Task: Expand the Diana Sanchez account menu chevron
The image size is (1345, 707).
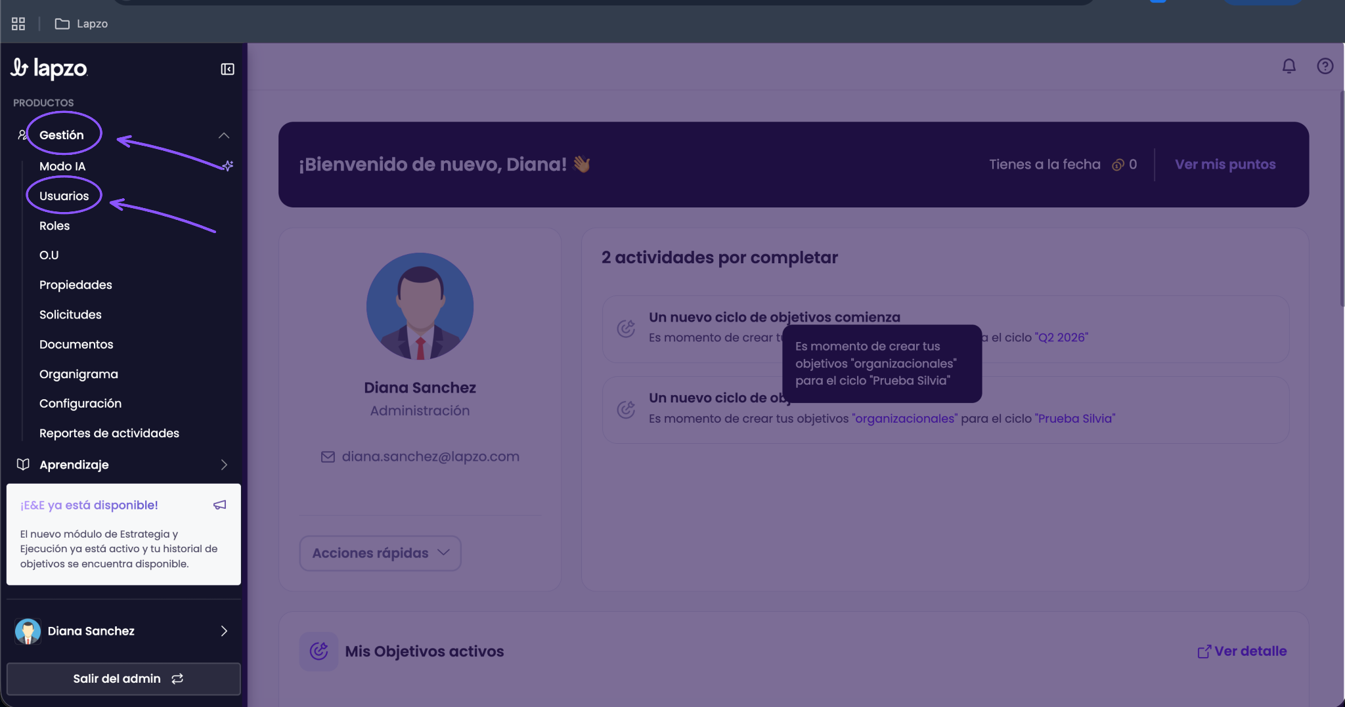Action: pos(224,631)
